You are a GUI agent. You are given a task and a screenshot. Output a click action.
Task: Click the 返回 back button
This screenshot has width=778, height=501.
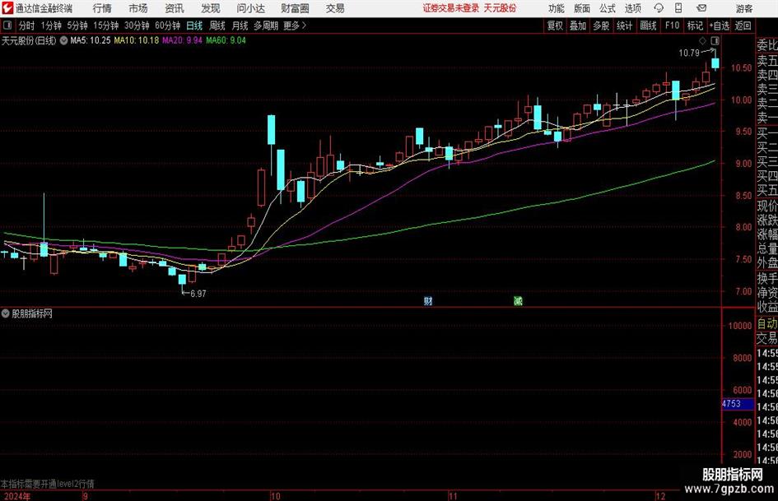(x=743, y=26)
